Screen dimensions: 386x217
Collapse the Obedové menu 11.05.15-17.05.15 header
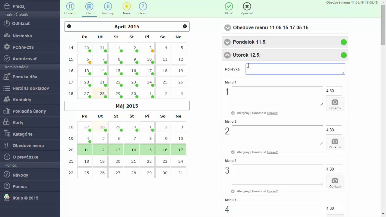pyautogui.click(x=285, y=27)
